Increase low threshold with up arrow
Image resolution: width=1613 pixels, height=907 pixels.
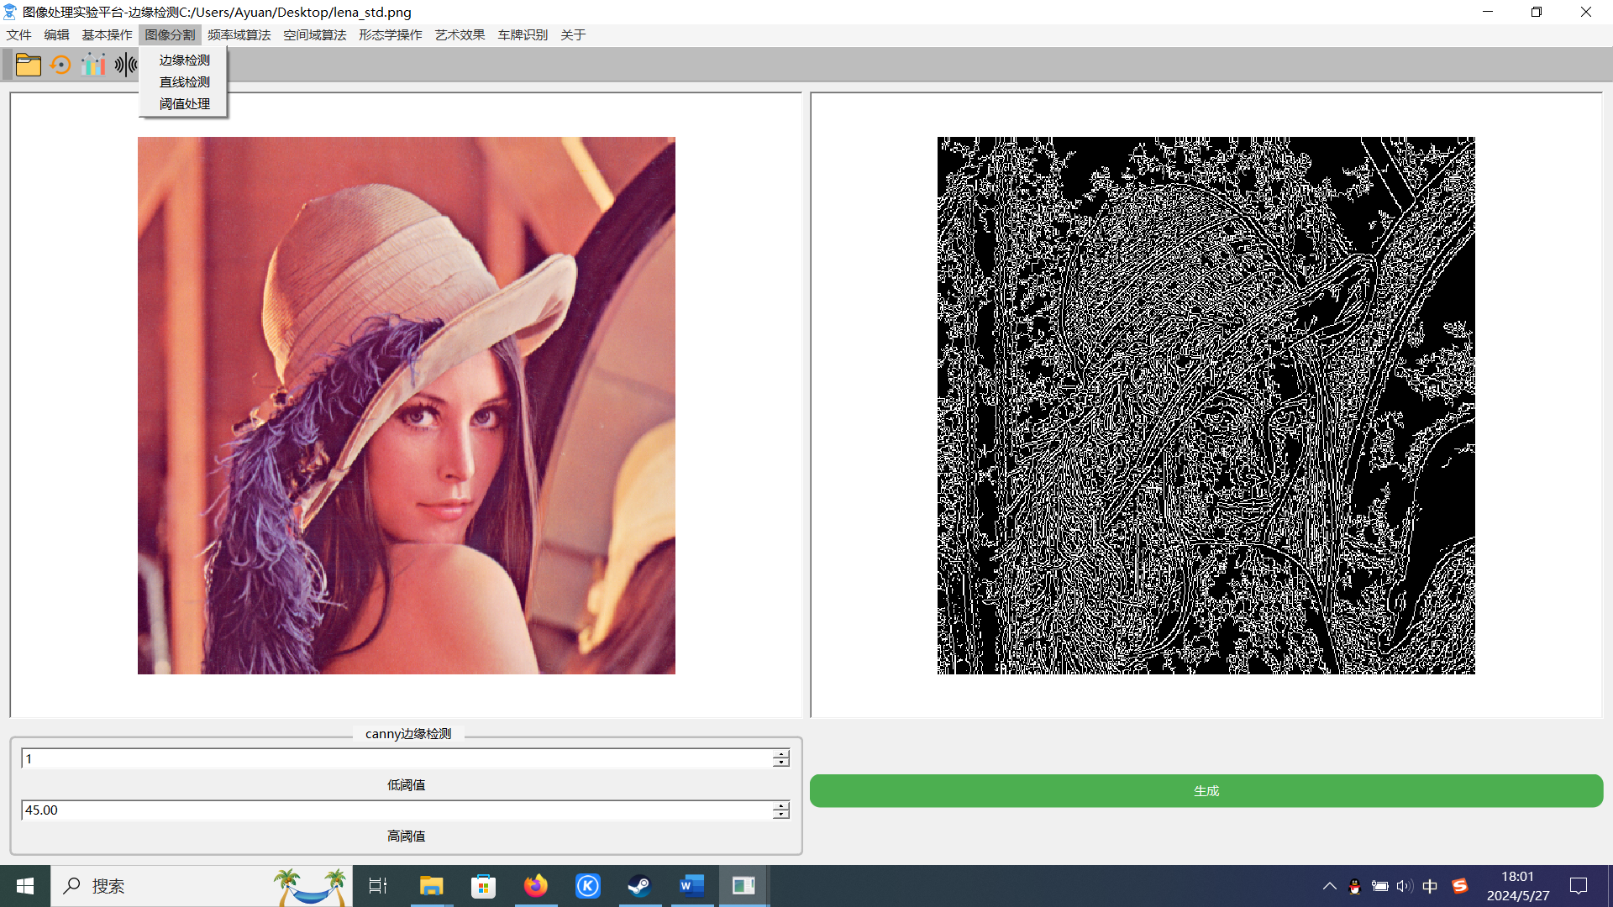point(781,754)
